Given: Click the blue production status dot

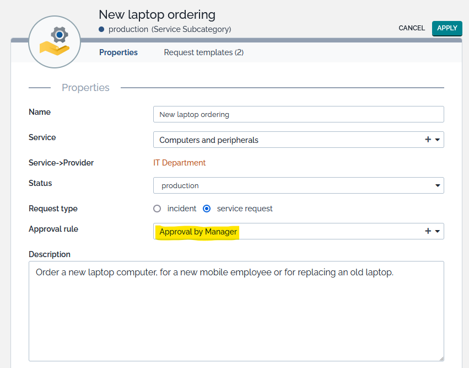Looking at the screenshot, I should [x=101, y=29].
